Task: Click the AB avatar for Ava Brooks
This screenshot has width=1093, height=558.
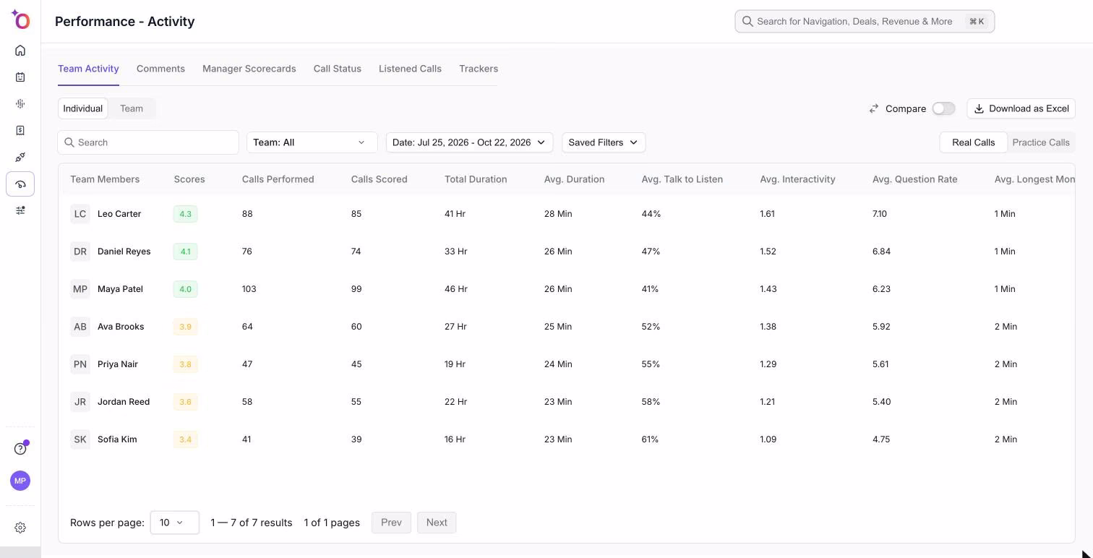Action: click(x=80, y=327)
